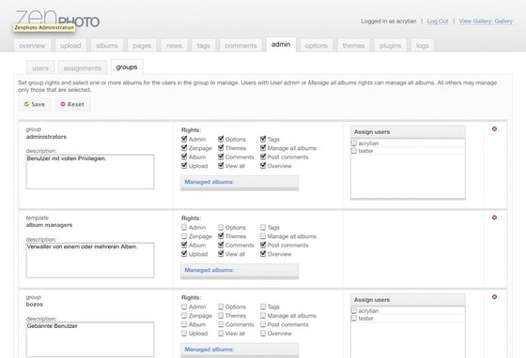The width and height of the screenshot is (526, 358).
Task: Click the green Save button
Action: coord(35,104)
